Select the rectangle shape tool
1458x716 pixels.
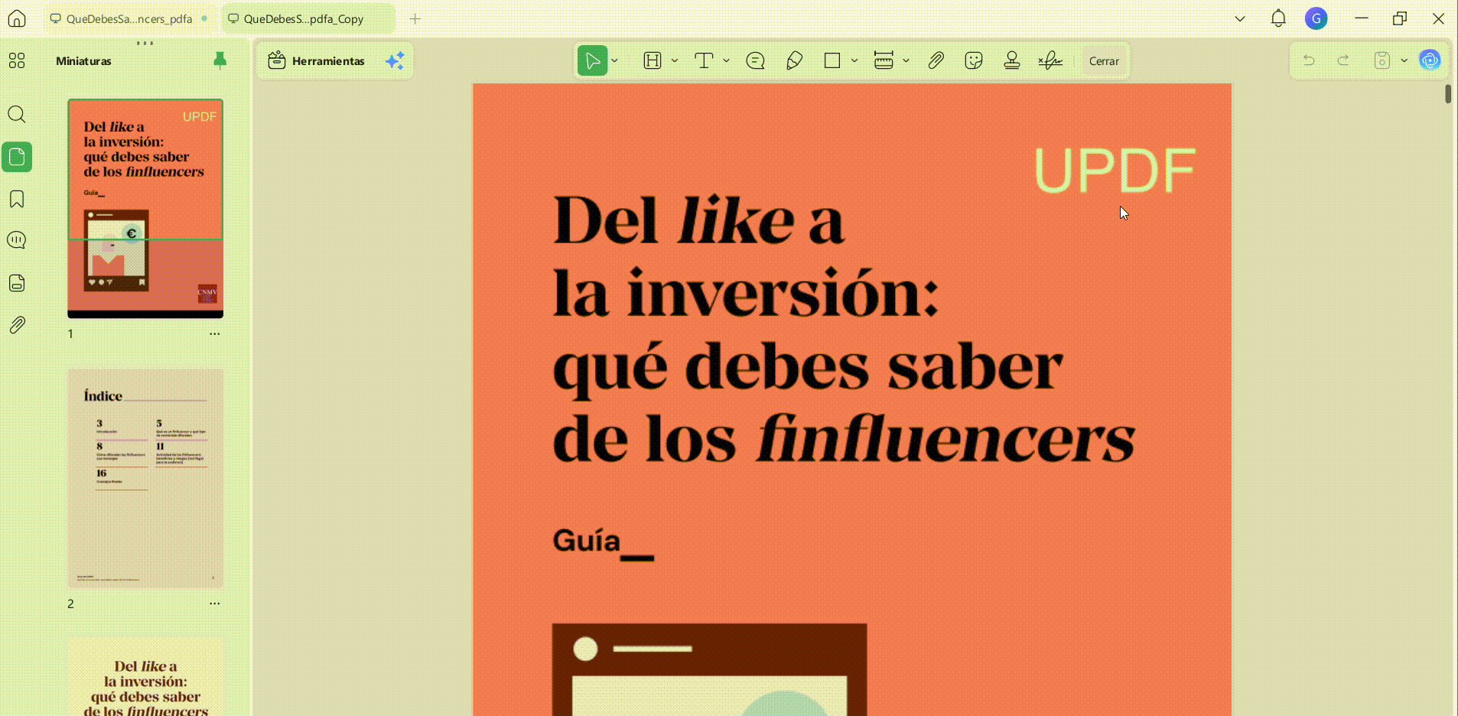pos(832,60)
